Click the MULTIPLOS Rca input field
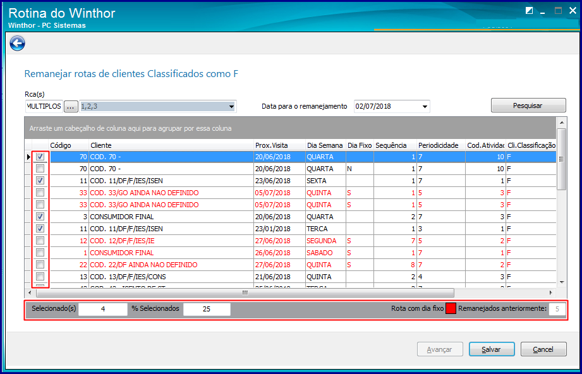 (x=44, y=107)
